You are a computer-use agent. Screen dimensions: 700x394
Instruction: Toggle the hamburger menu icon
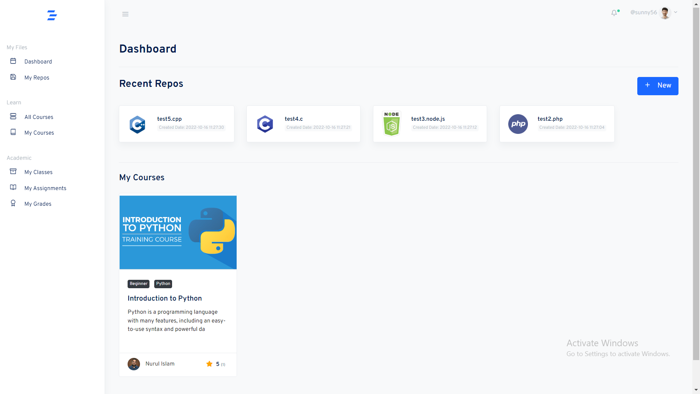(x=125, y=14)
